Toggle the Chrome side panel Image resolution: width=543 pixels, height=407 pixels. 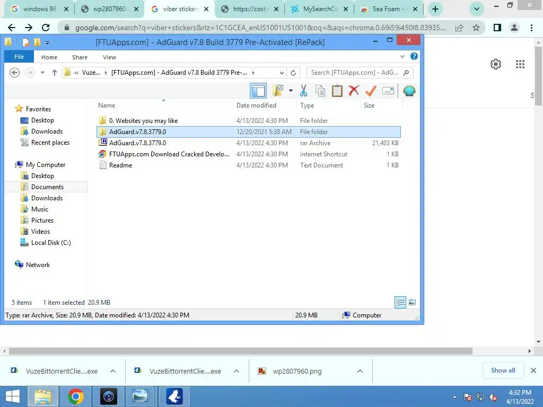click(497, 28)
